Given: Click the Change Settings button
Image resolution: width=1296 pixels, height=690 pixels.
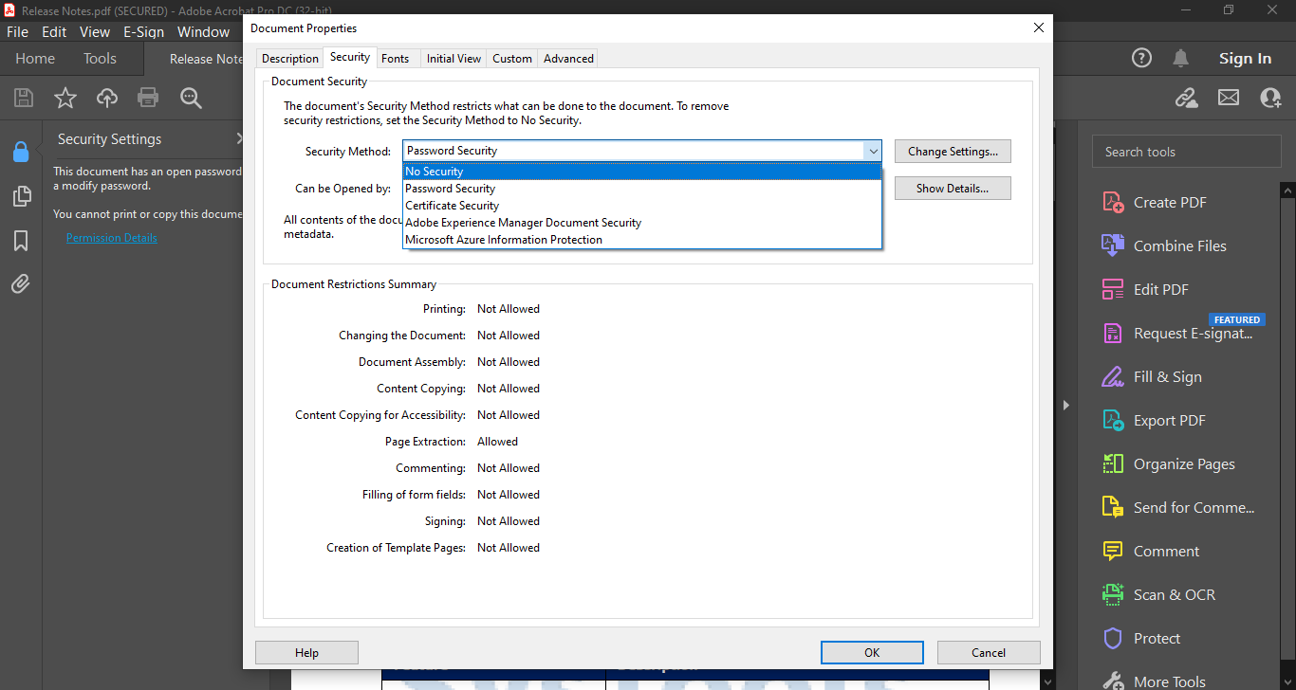Looking at the screenshot, I should tap(953, 152).
